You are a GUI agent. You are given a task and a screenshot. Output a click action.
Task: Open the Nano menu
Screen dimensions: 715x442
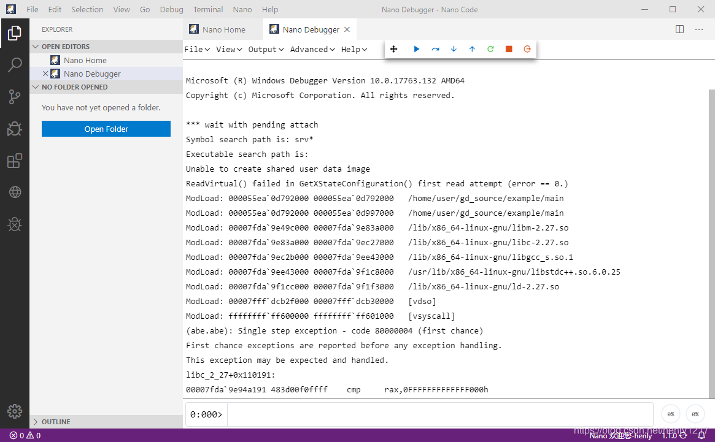click(242, 9)
